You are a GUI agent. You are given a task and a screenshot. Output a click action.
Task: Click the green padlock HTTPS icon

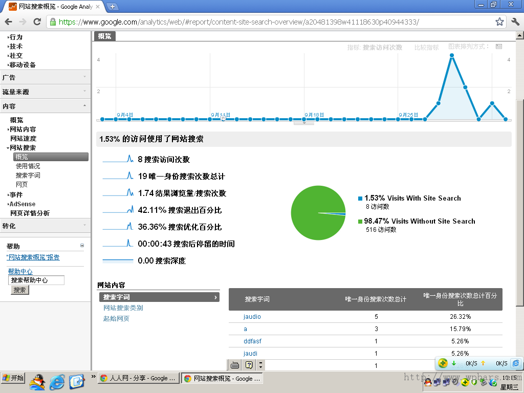tap(53, 22)
